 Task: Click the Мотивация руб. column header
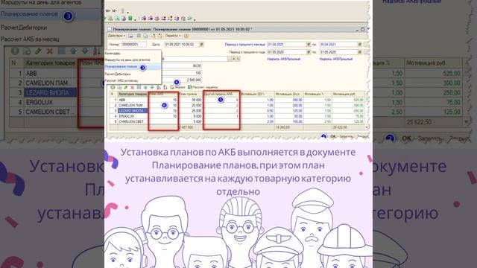pos(348,95)
